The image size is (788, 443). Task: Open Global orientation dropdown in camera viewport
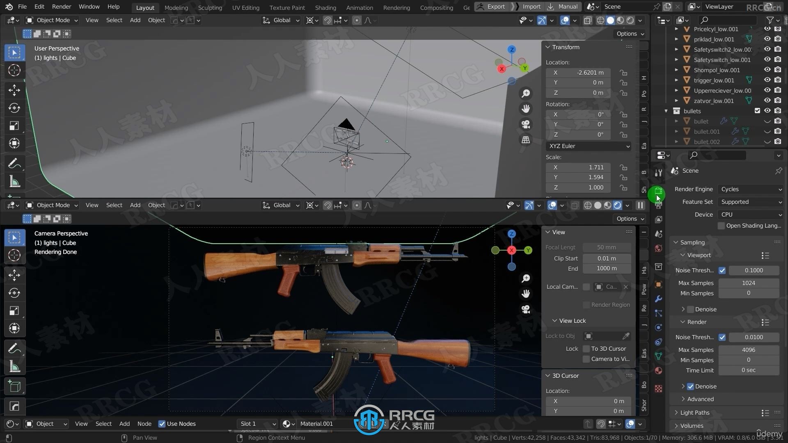pos(281,205)
